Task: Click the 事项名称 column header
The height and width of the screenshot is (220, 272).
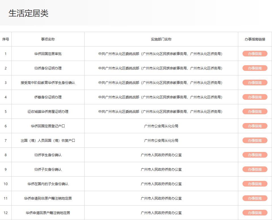Action: point(48,39)
